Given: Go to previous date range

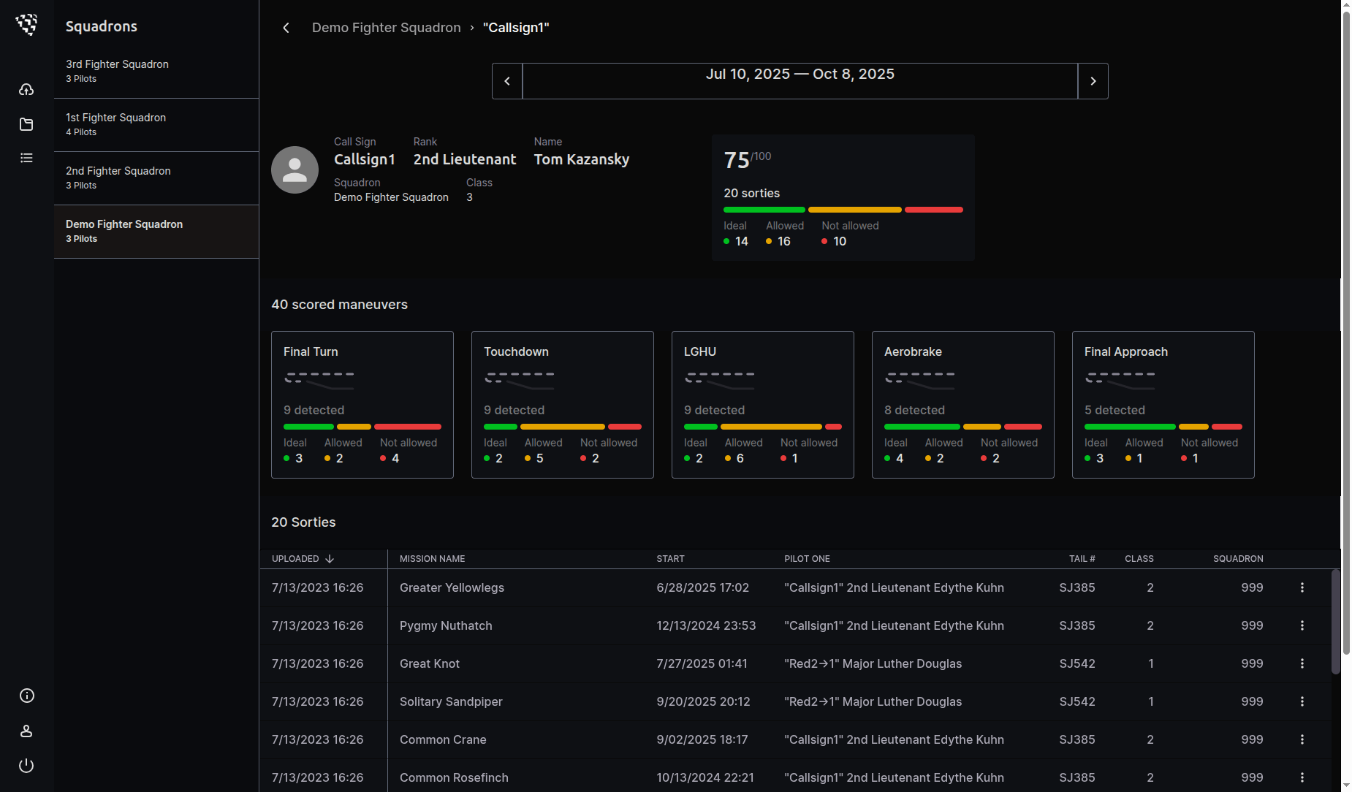Looking at the screenshot, I should click(507, 81).
